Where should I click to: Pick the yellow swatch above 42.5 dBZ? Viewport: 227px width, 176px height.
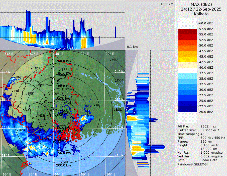point(188,59)
